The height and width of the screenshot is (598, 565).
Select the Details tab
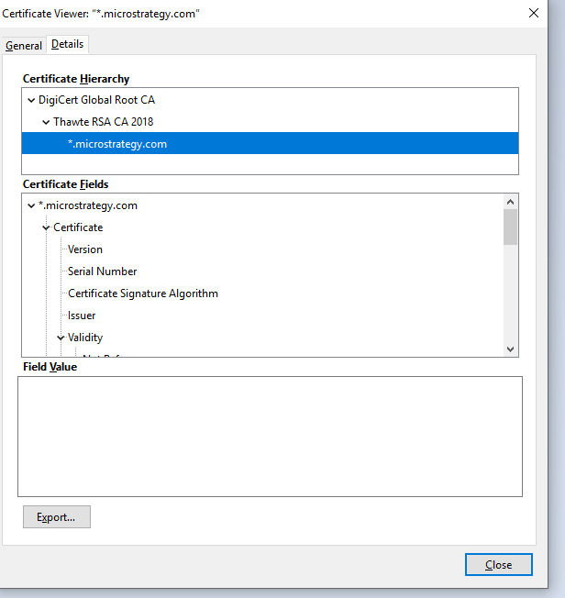point(68,44)
